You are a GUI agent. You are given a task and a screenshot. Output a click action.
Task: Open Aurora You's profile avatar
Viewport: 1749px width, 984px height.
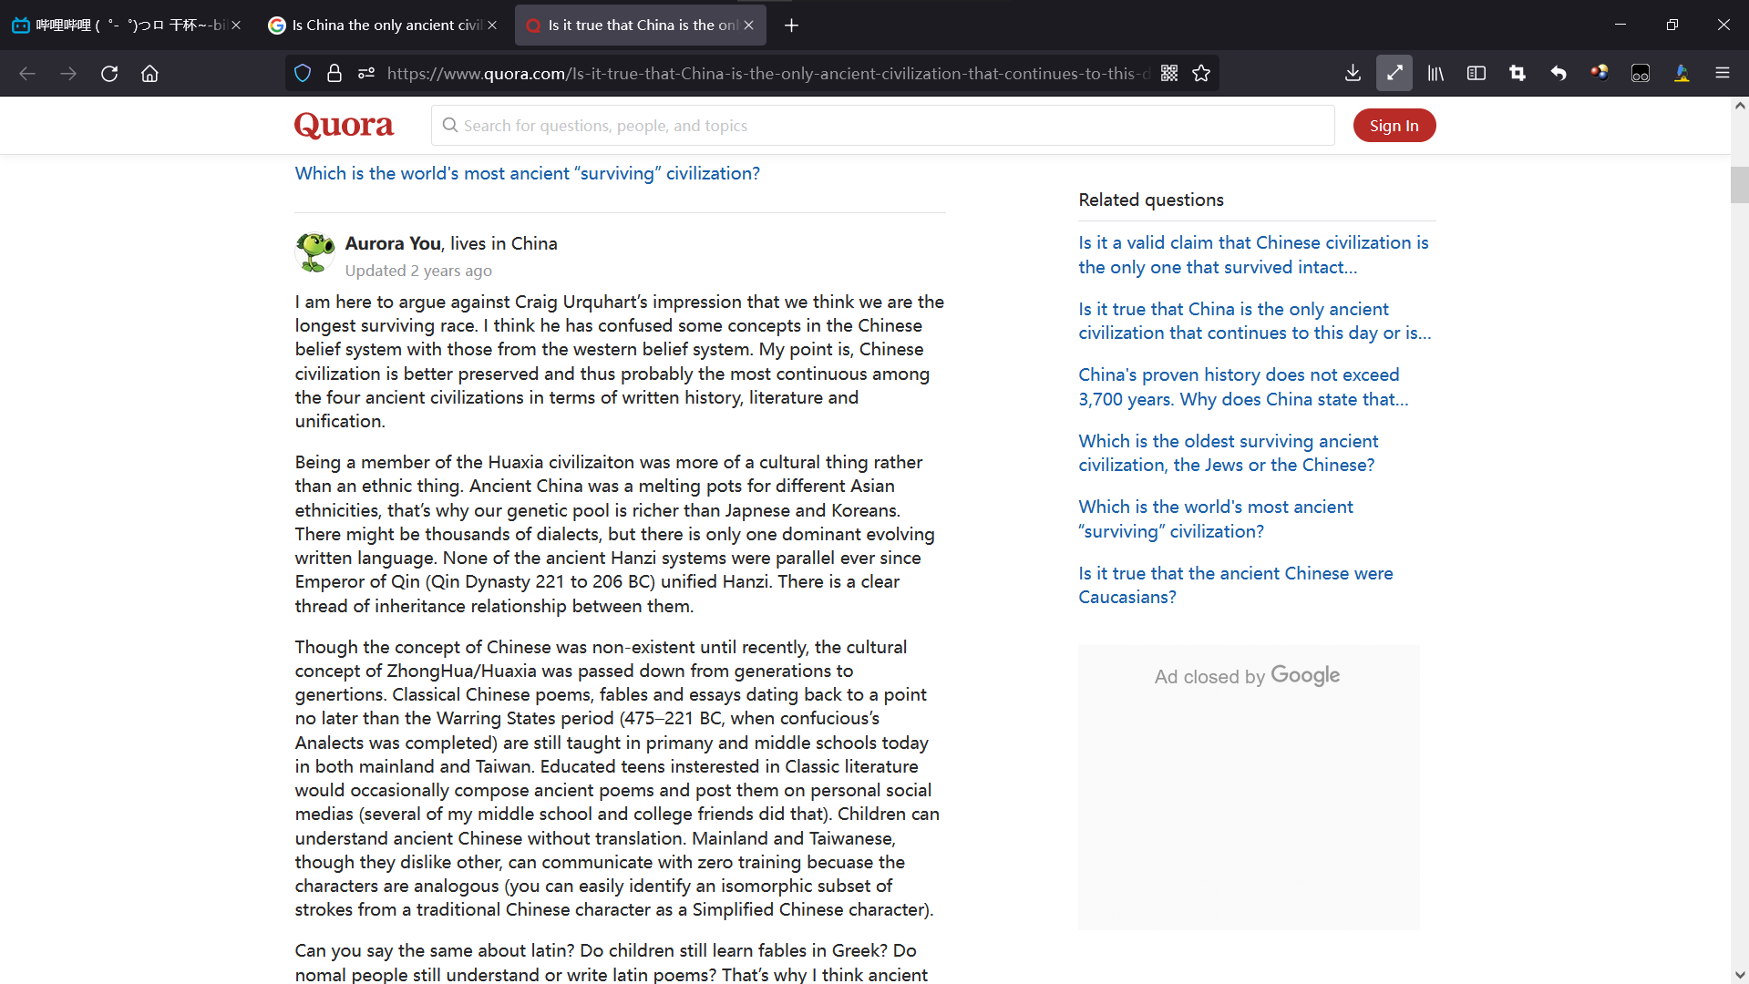click(315, 252)
